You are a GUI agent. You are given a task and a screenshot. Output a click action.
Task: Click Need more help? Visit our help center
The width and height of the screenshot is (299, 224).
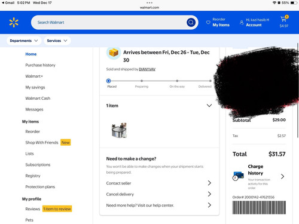pyautogui.click(x=140, y=205)
